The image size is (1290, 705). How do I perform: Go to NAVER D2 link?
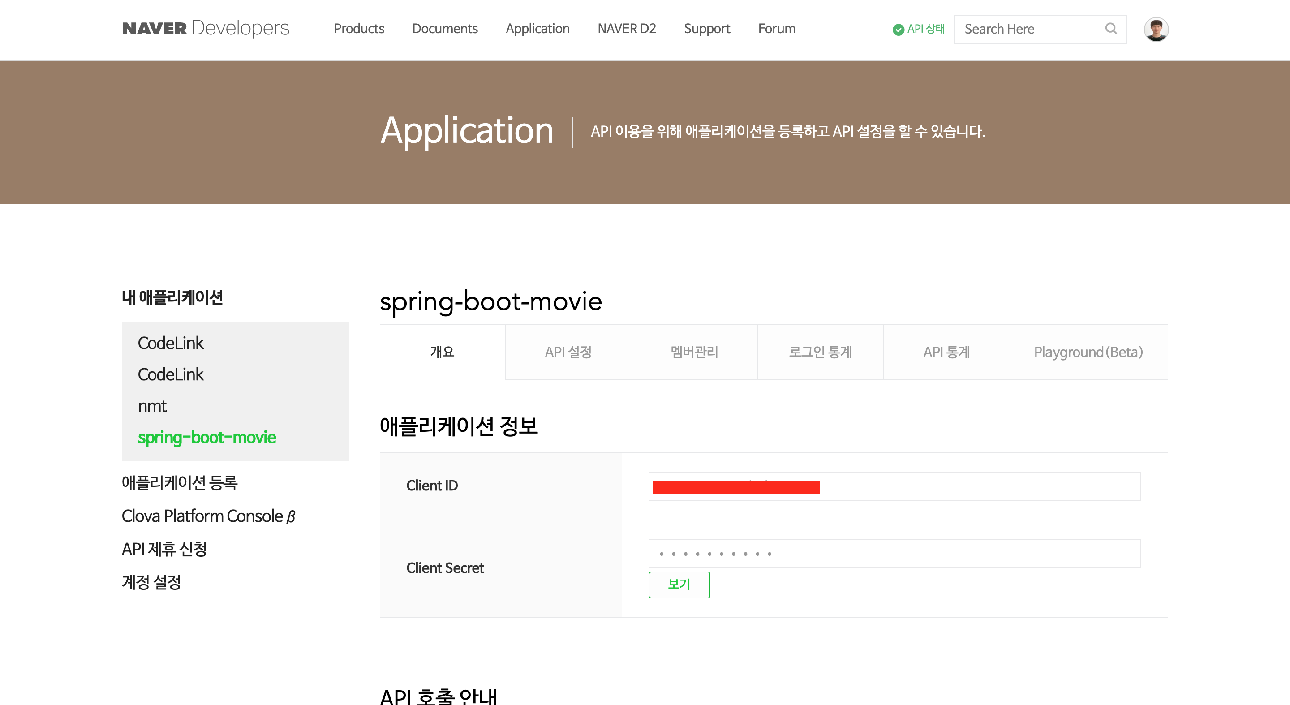point(627,29)
